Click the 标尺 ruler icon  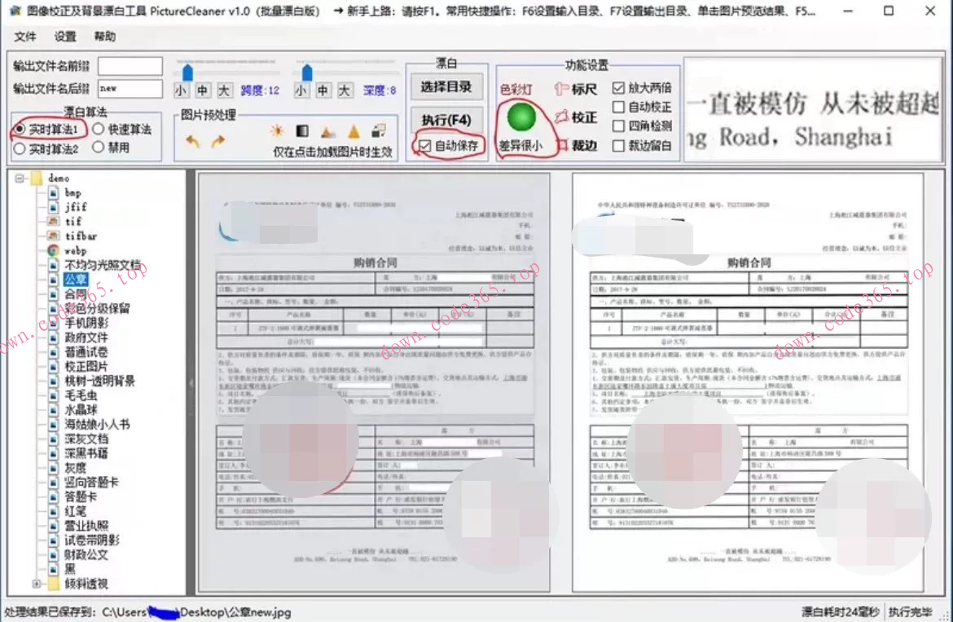click(x=560, y=88)
